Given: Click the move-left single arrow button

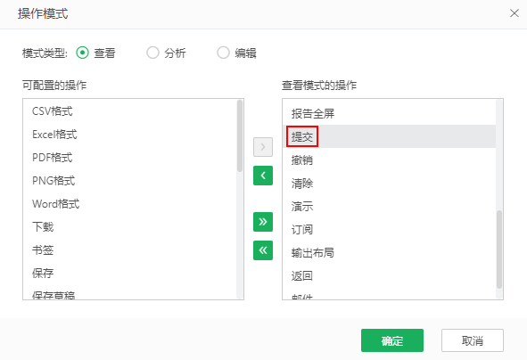Looking at the screenshot, I should [263, 176].
